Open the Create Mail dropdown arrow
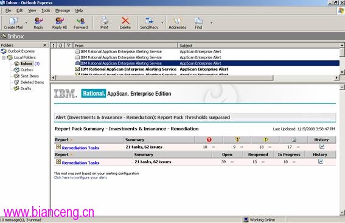The height and width of the screenshot is (223, 345). point(26,23)
